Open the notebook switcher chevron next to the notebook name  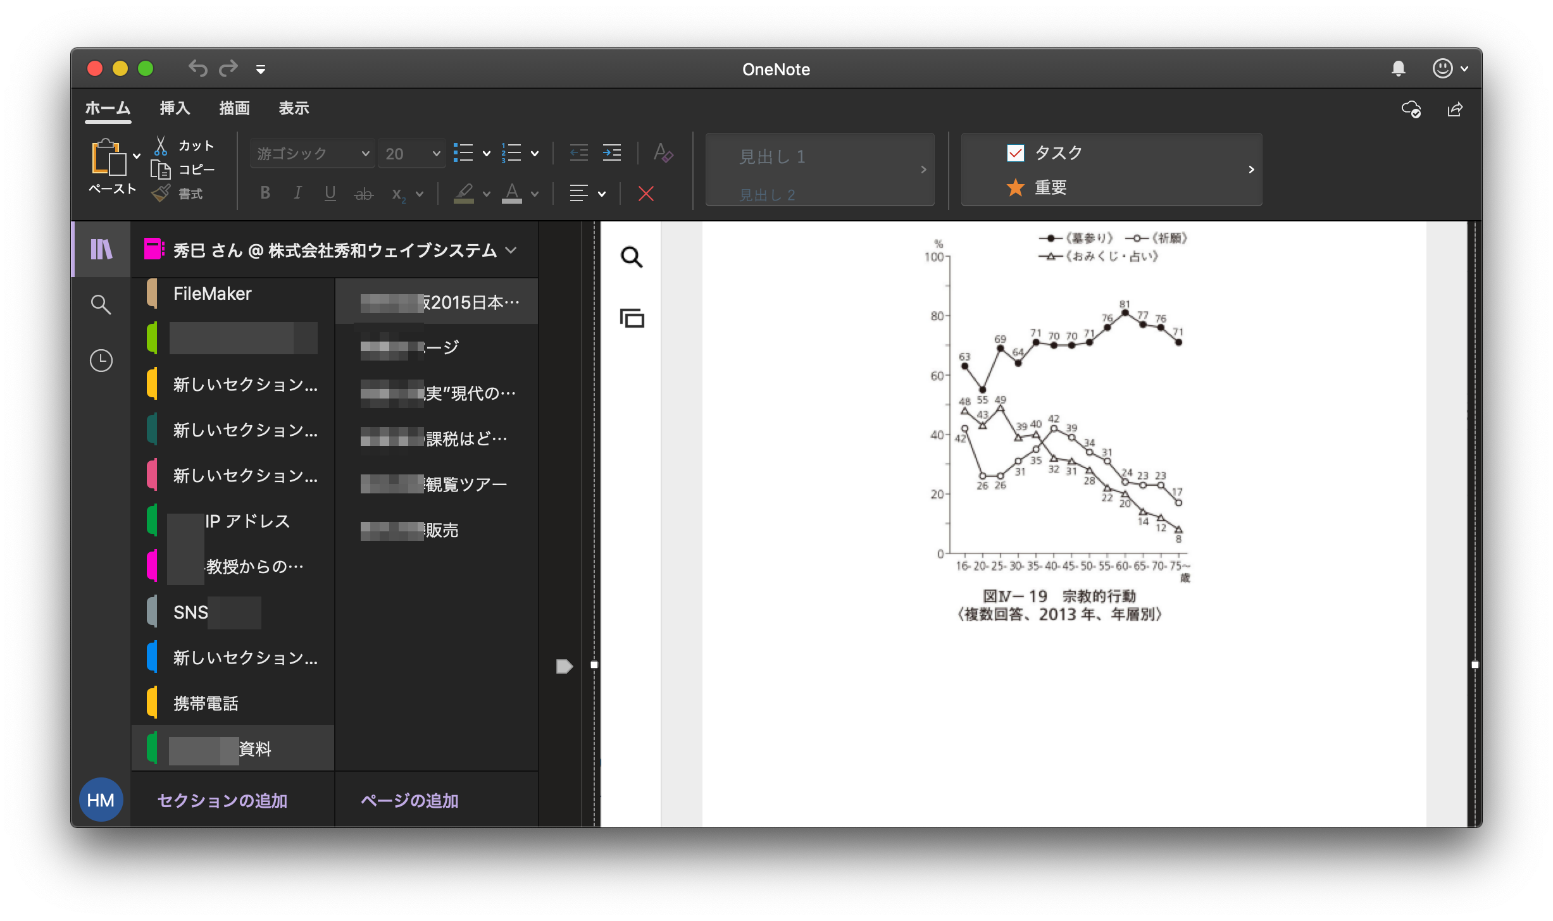(x=510, y=250)
